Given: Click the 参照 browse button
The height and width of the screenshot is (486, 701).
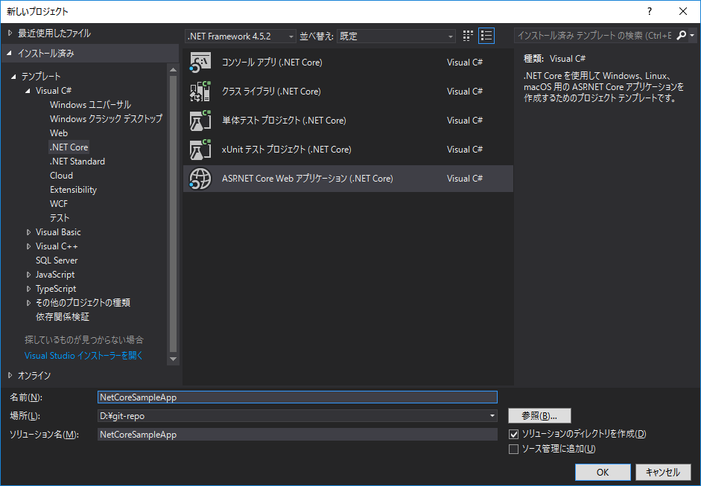Looking at the screenshot, I should click(539, 415).
